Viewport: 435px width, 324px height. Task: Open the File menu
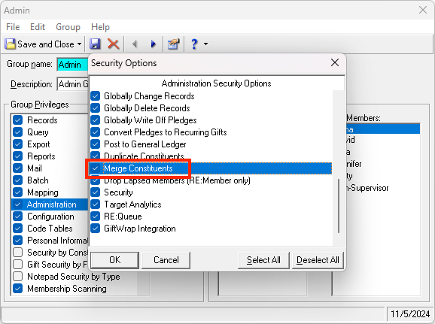[x=13, y=27]
